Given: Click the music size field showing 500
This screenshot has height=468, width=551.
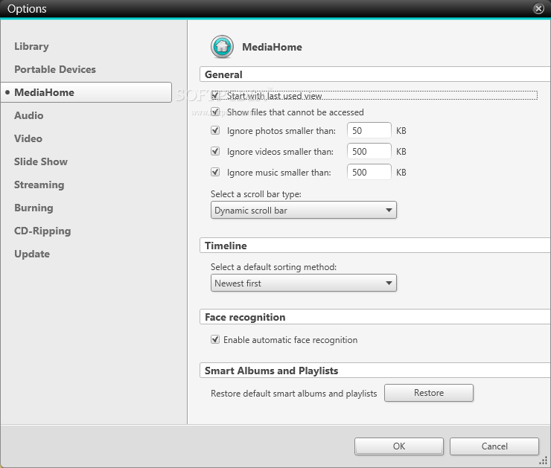Looking at the screenshot, I should 369,172.
